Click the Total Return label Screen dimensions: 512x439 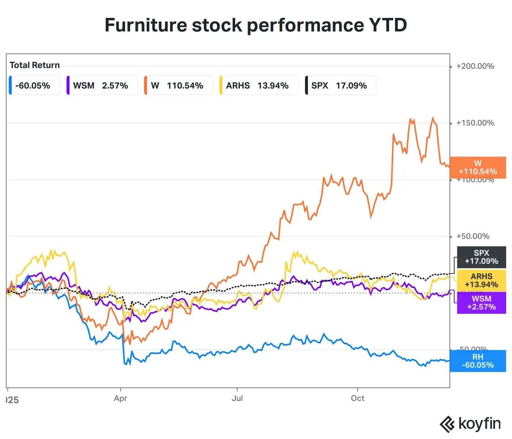pyautogui.click(x=35, y=65)
